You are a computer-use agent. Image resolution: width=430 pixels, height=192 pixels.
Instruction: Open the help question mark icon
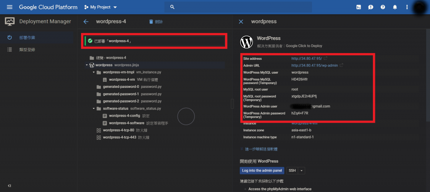(x=383, y=7)
